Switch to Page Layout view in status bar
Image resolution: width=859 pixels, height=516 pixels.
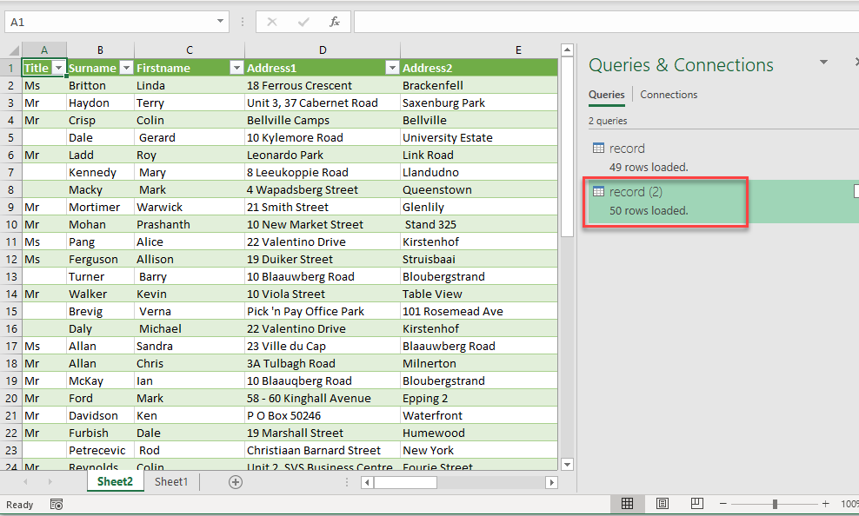(x=661, y=504)
